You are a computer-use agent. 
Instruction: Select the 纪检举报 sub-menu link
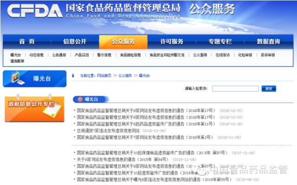(x=245, y=55)
